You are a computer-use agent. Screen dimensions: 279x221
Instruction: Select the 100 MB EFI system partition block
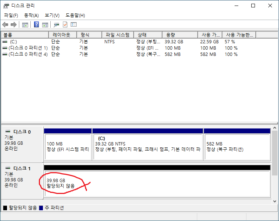(68, 144)
